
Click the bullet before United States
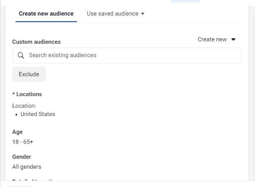[16, 115]
